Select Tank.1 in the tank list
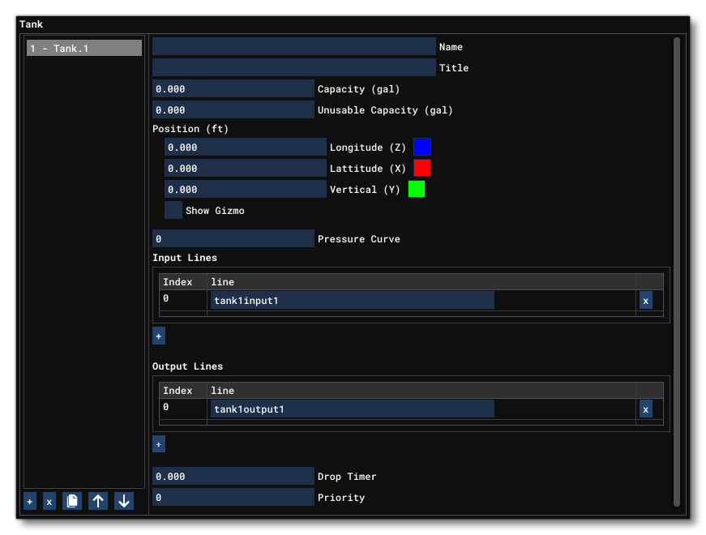Screen dimensions: 706x535 point(84,49)
